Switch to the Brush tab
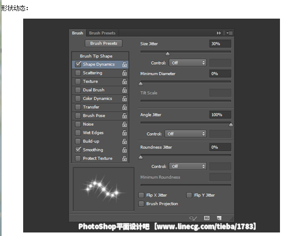 click(x=78, y=33)
